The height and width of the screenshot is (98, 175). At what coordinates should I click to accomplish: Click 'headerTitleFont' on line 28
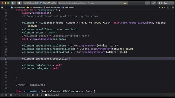pyautogui.click(x=64, y=49)
